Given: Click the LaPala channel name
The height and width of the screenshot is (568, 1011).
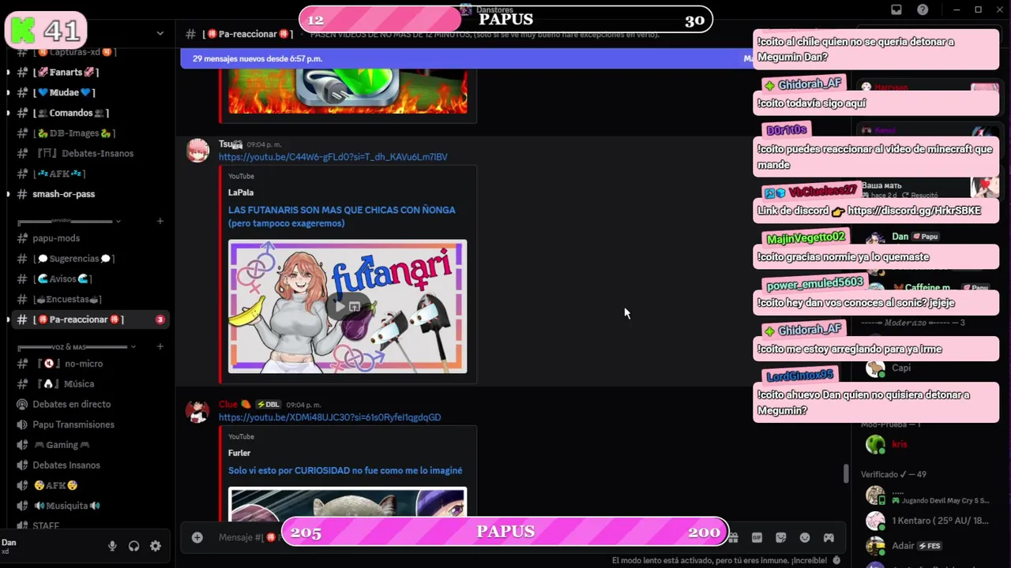Looking at the screenshot, I should click(241, 192).
